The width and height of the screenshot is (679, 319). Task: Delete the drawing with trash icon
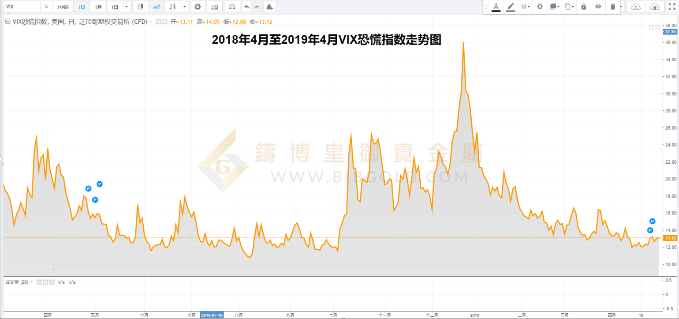point(612,7)
